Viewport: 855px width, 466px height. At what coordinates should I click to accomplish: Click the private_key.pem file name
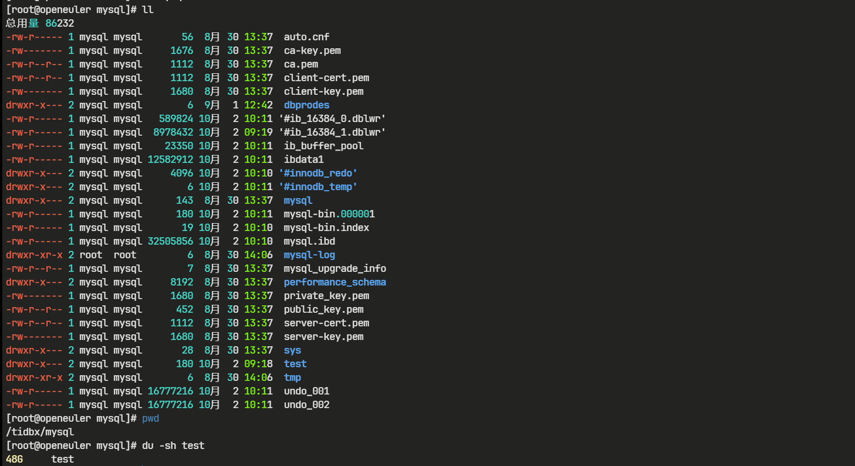coord(326,296)
